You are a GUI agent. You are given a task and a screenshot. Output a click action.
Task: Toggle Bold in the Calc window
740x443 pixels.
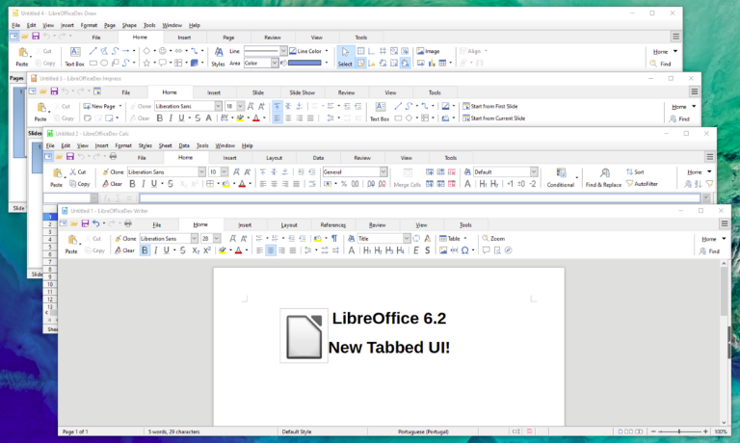tap(132, 184)
